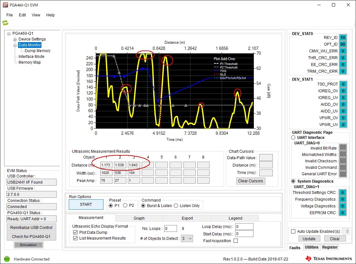Open the File menu
Viewport: 356px width, 264px height.
(x=10, y=15)
